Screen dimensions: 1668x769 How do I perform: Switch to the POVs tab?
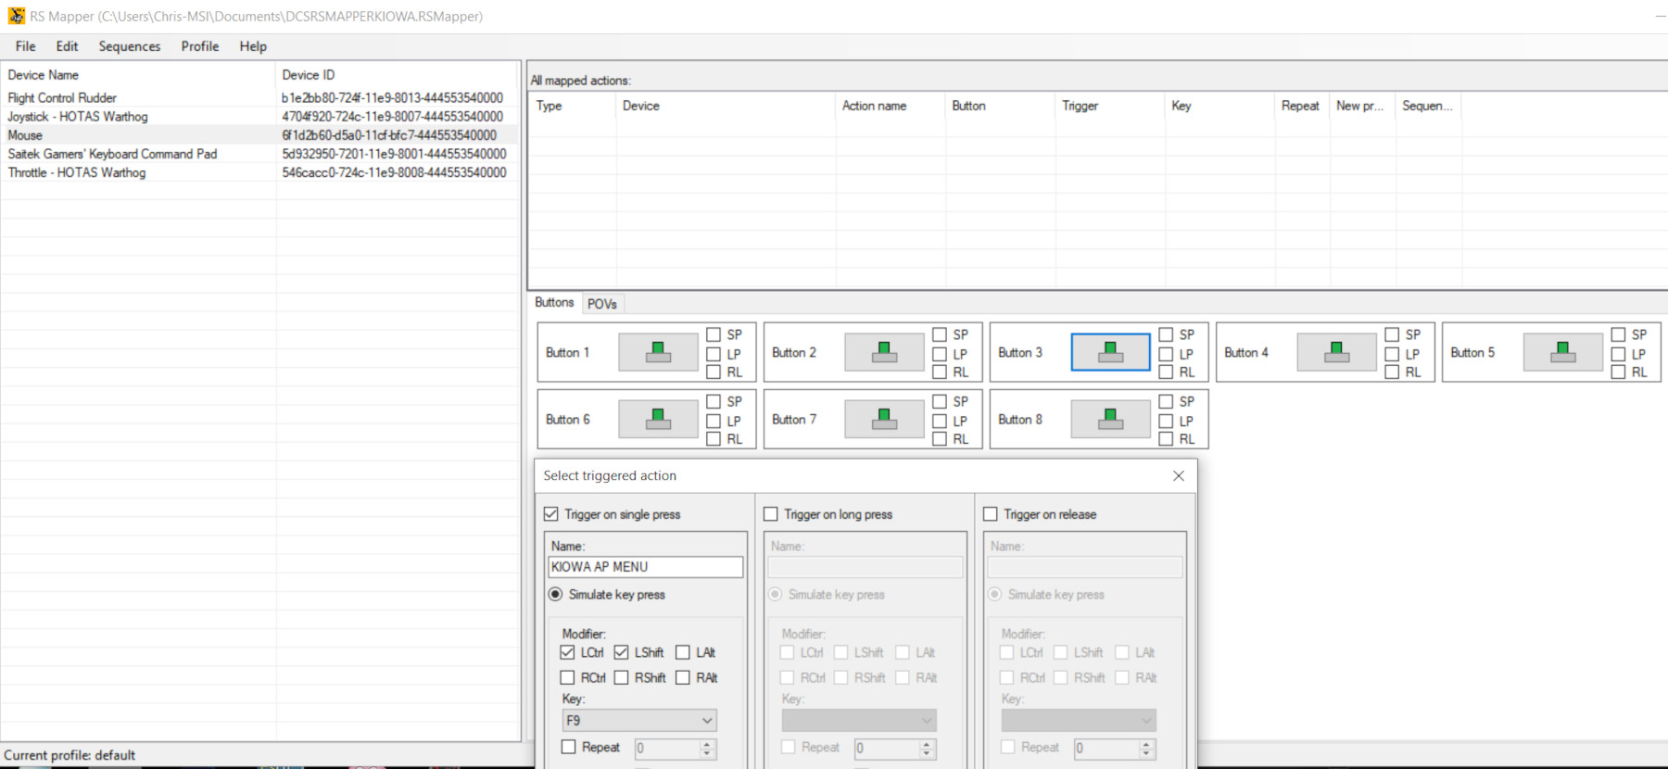pos(601,304)
